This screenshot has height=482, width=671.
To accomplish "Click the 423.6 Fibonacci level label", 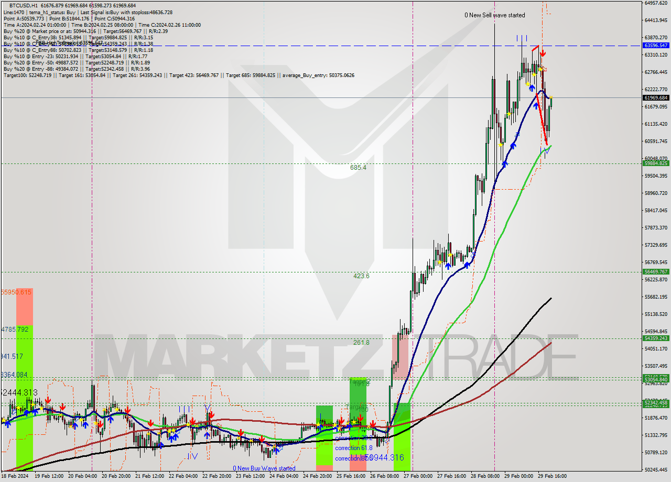I will [361, 276].
